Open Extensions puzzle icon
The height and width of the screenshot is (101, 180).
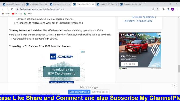(x=163, y=9)
